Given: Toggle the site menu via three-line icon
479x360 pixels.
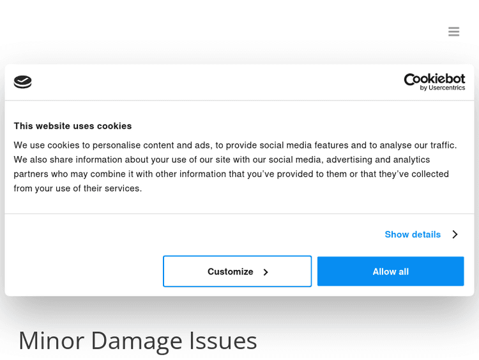Looking at the screenshot, I should coord(453,31).
